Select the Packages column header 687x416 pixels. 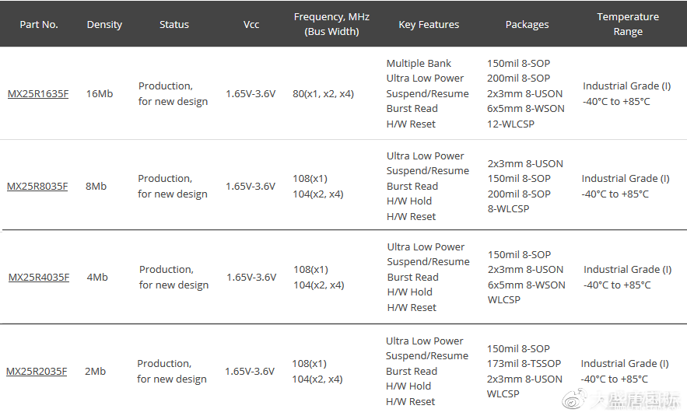(527, 24)
